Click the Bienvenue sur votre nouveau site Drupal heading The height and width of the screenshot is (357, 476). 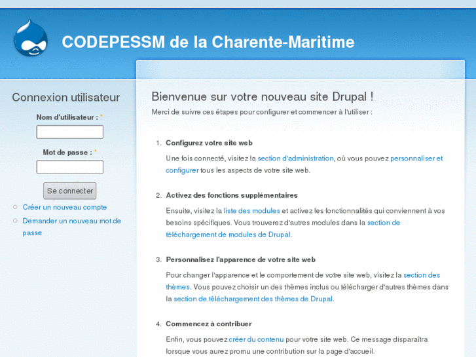263,96
